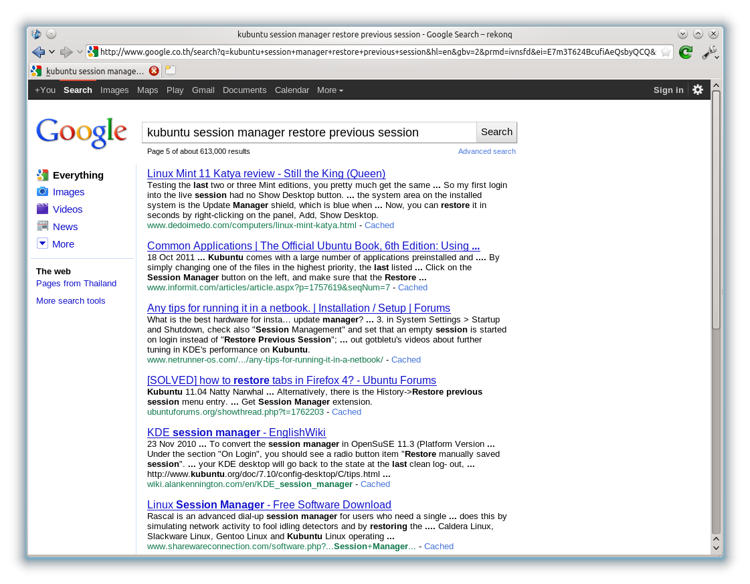Image resolution: width=750 pixels, height=584 pixels.
Task: Click the pin on all desktops button
Action: [51, 34]
